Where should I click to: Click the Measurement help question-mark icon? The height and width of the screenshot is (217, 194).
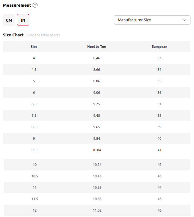point(35,5)
